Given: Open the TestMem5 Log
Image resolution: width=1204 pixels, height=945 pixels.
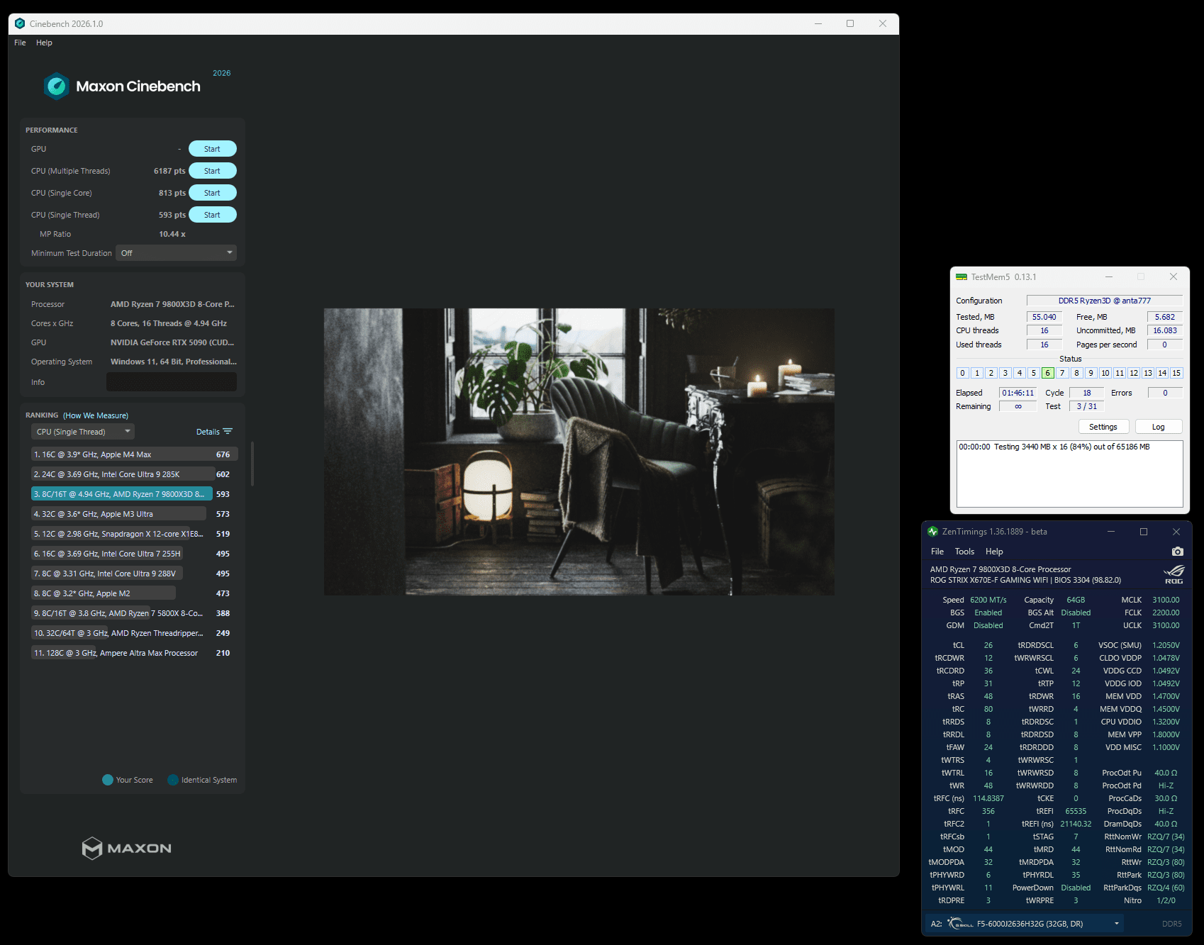Looking at the screenshot, I should point(1159,427).
